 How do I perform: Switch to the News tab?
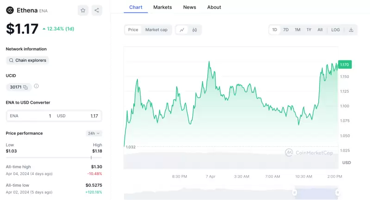[190, 7]
